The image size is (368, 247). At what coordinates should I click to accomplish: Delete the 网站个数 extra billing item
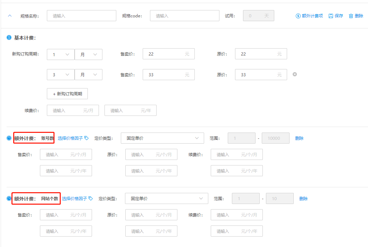coord(303,198)
